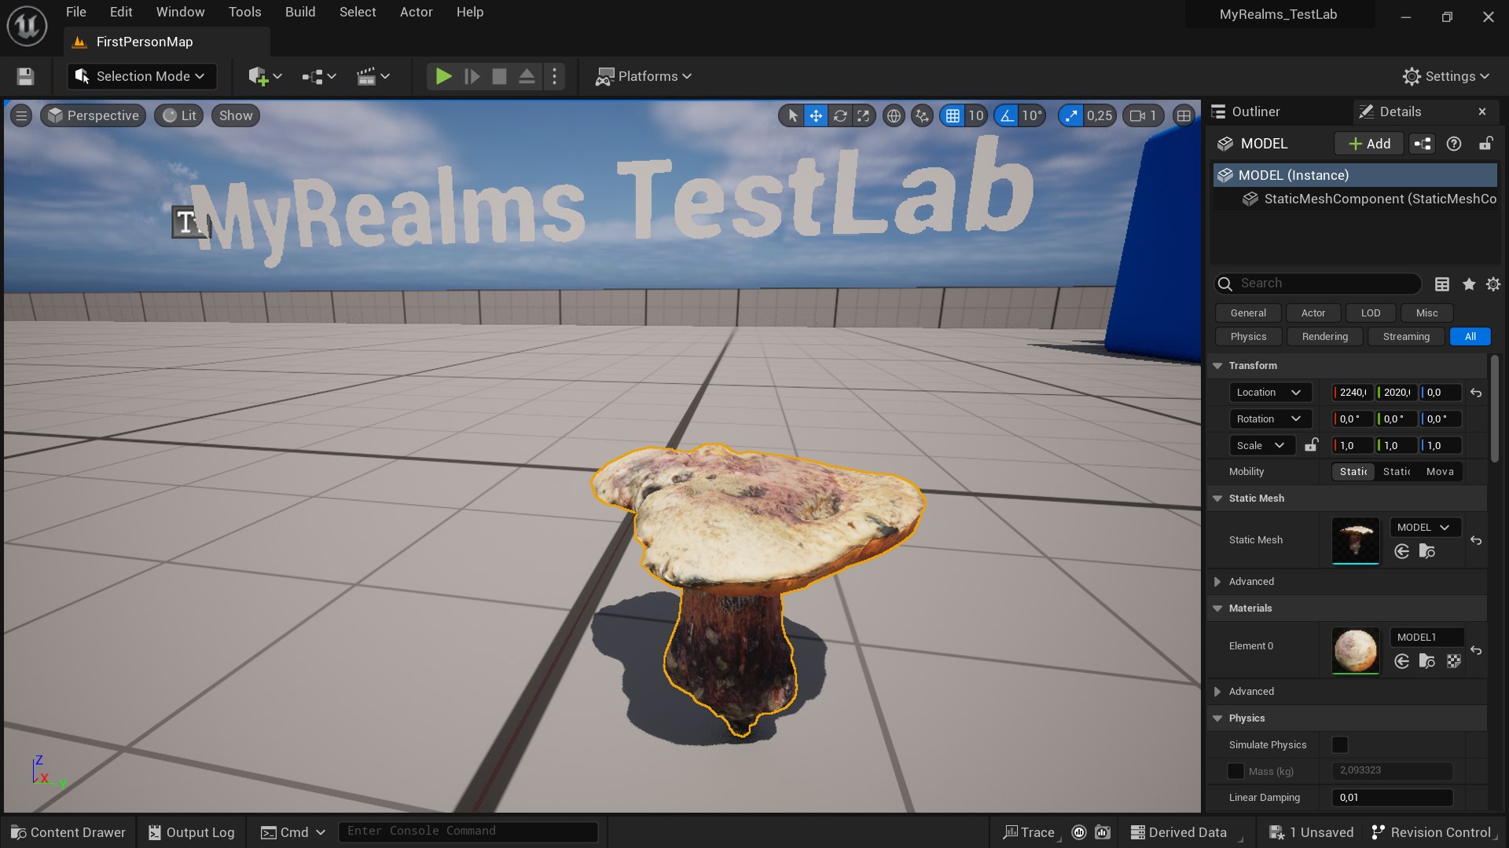This screenshot has height=848, width=1509.
Task: Toggle surface snapping in viewport
Action: [x=922, y=115]
